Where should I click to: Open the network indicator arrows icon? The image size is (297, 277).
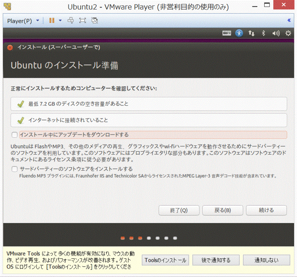pyautogui.click(x=251, y=33)
